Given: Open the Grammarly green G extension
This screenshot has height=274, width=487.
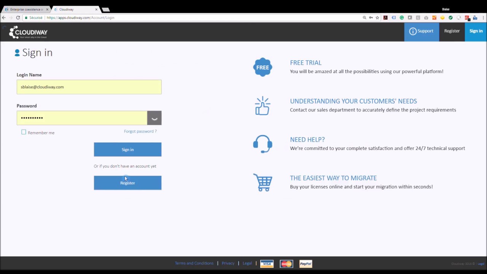Looking at the screenshot, I should pyautogui.click(x=402, y=18).
